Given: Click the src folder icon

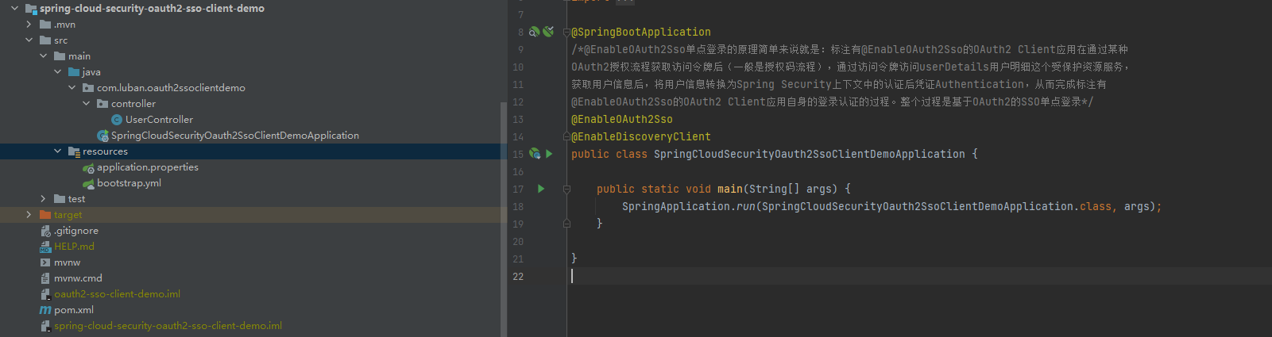Looking at the screenshot, I should [45, 40].
